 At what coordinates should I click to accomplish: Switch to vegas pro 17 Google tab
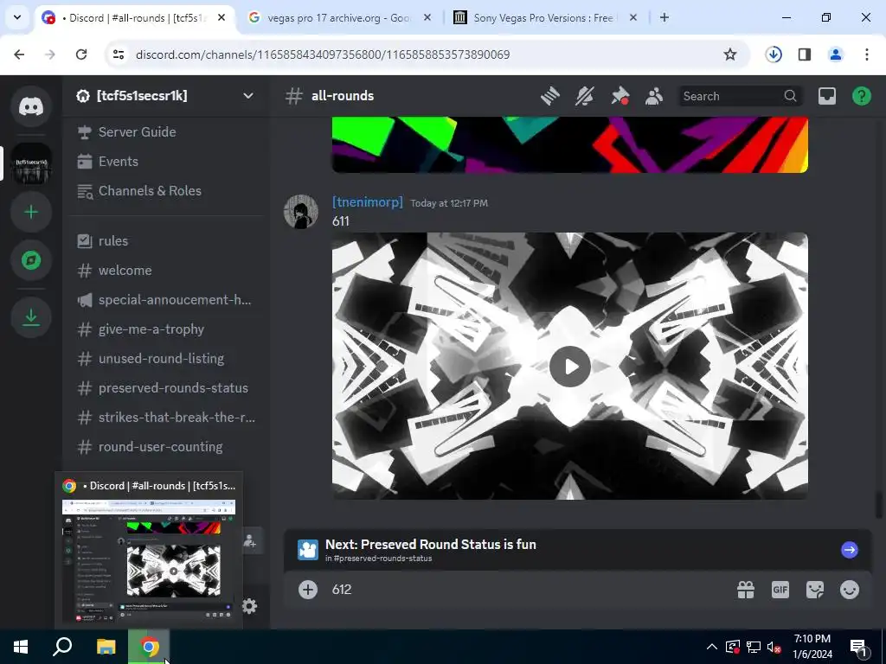(339, 18)
